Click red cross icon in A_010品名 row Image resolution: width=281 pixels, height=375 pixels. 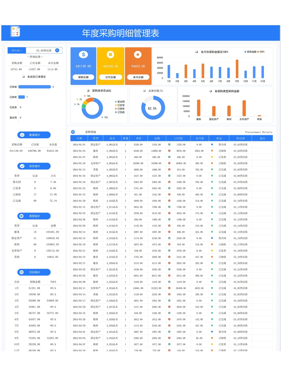click(x=169, y=201)
